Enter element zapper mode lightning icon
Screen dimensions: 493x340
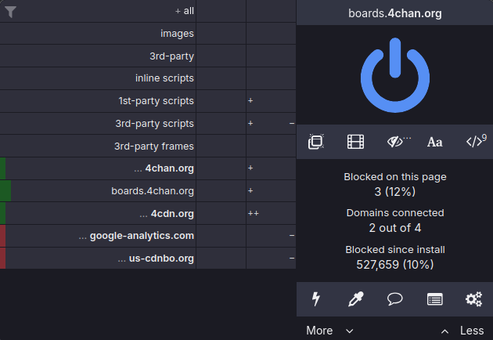[316, 299]
